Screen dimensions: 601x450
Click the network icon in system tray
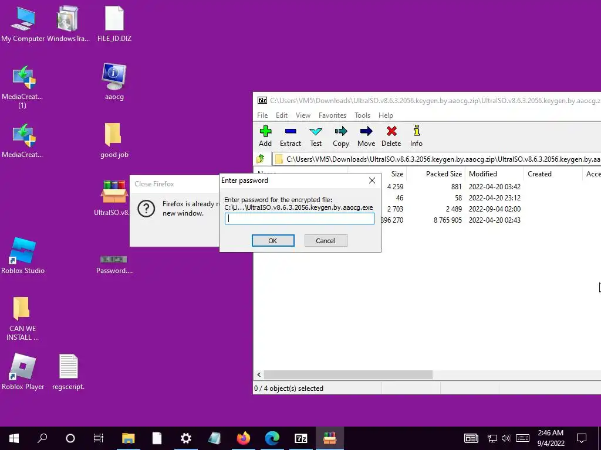pos(492,438)
